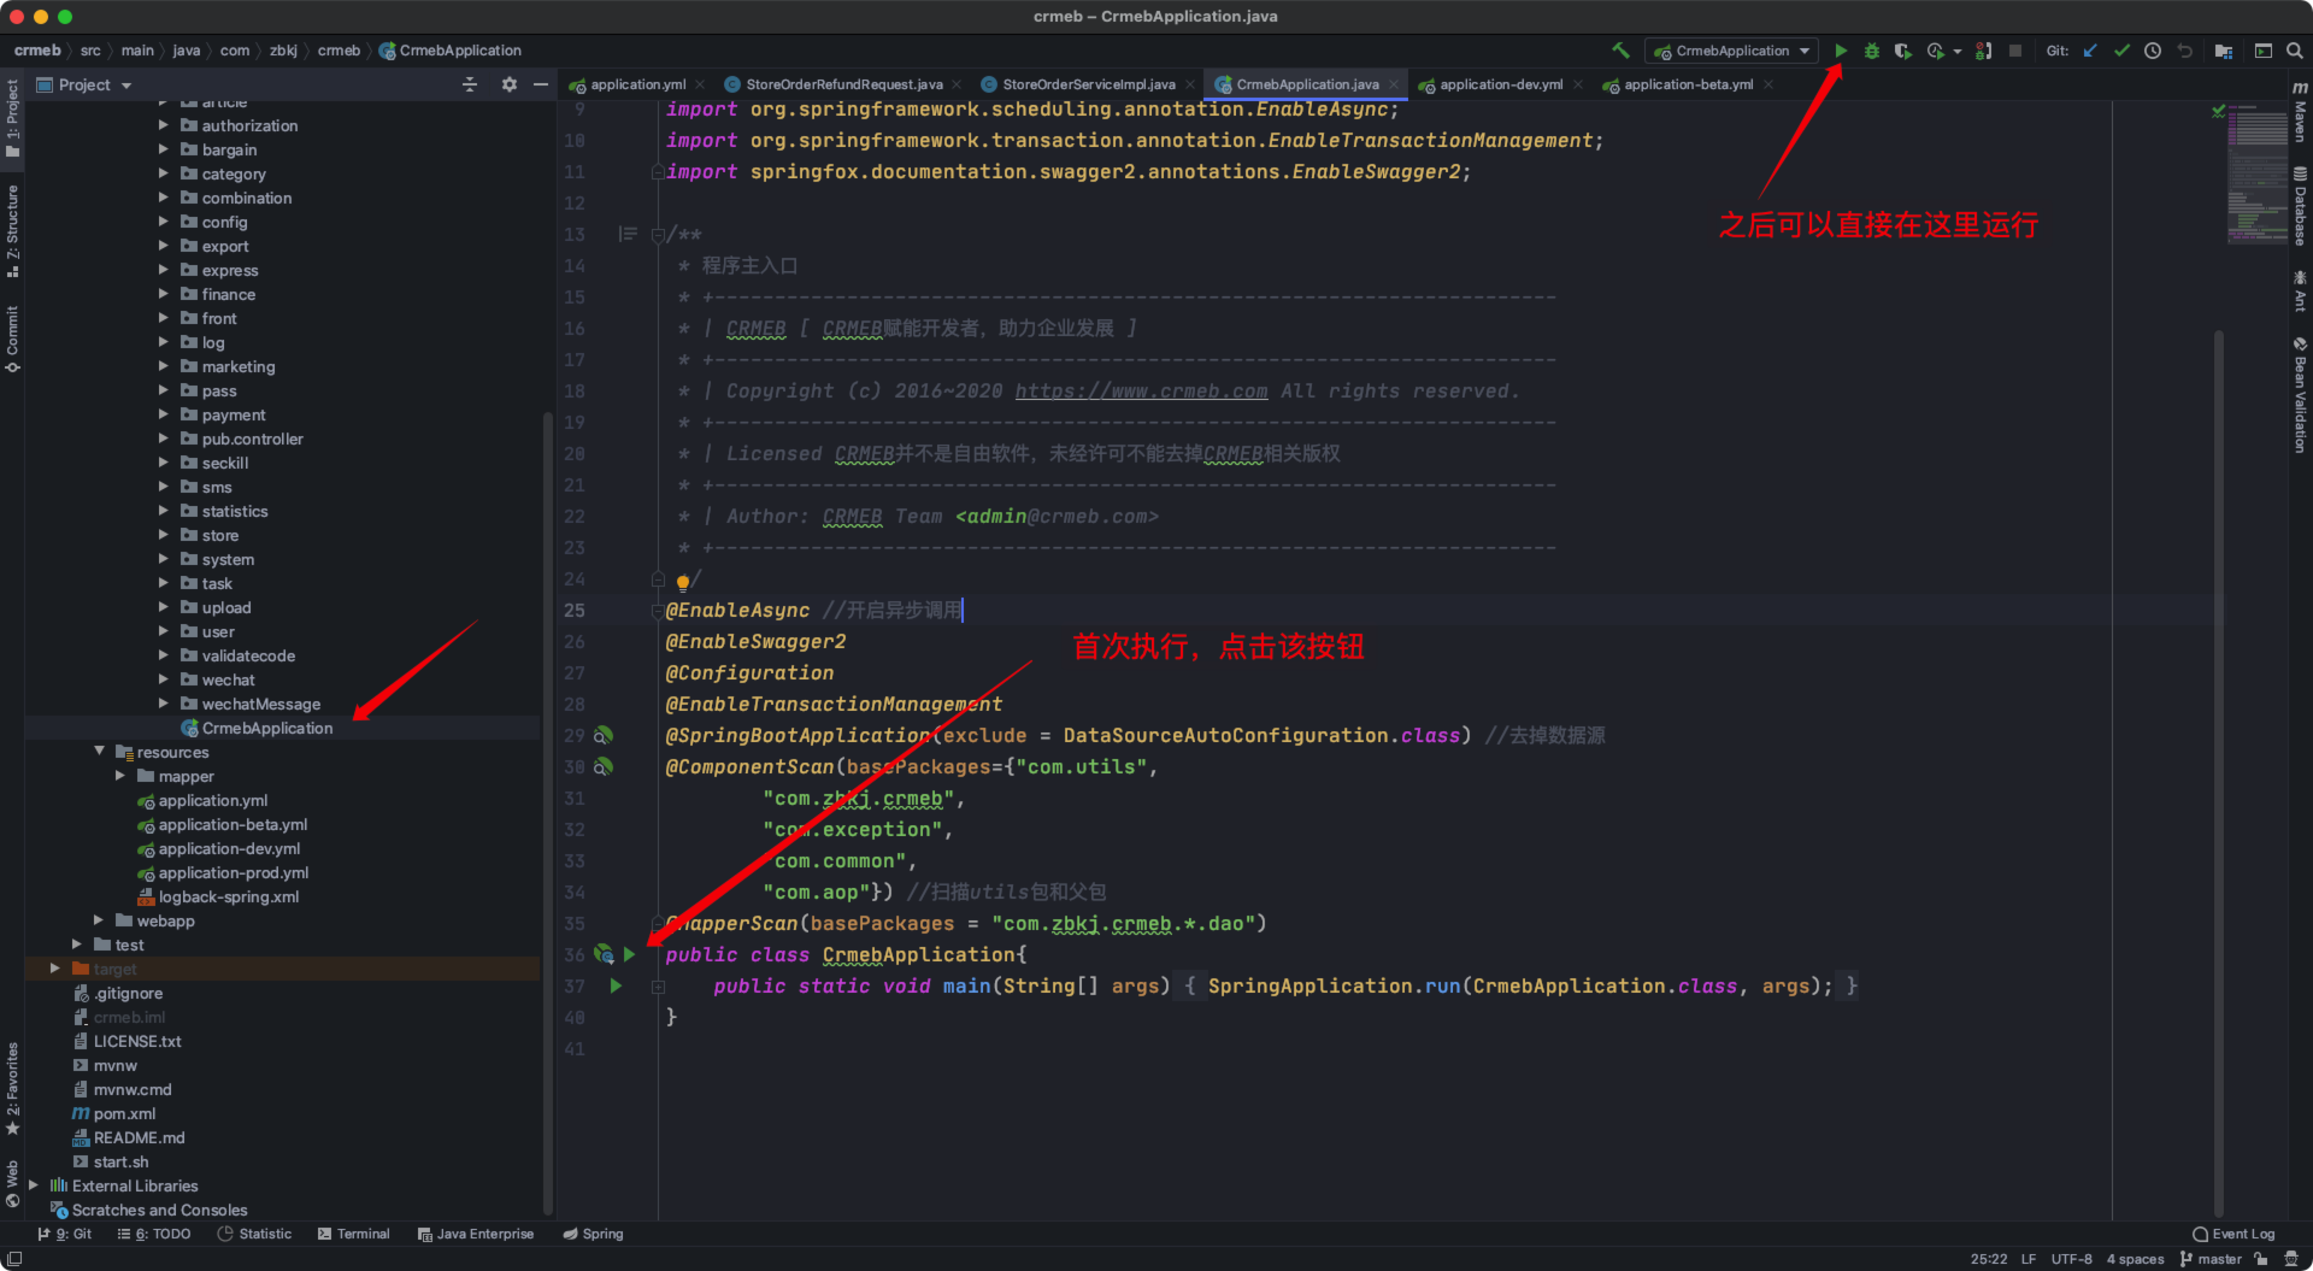Viewport: 2313px width, 1271px height.
Task: Show Git history with the clock icon
Action: (x=2152, y=51)
